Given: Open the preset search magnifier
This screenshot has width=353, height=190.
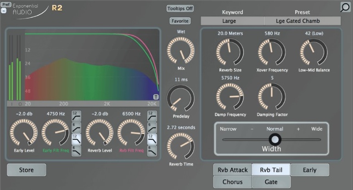Looking at the screenshot, I should (345, 7).
